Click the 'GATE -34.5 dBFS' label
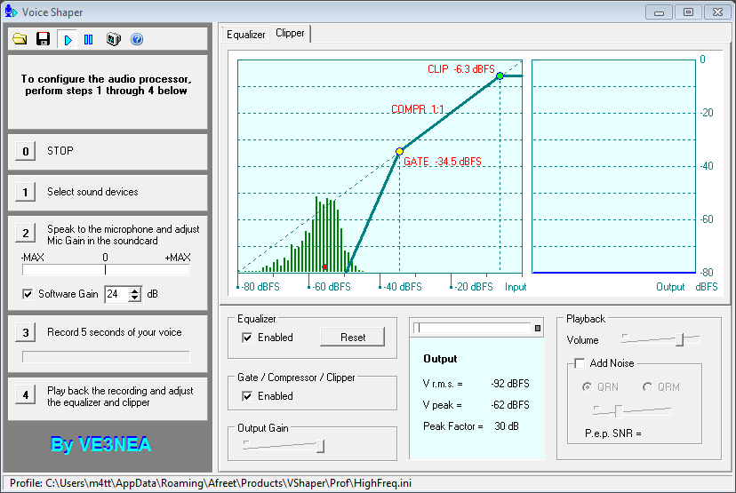 pos(442,162)
